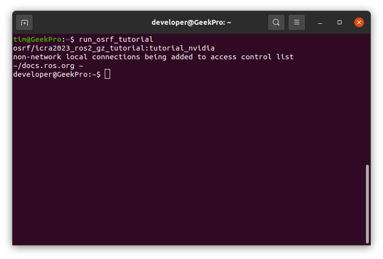Screen dimensions: 383x259
Task: Click the green tim@GeekPro prompt
Action: coord(37,39)
